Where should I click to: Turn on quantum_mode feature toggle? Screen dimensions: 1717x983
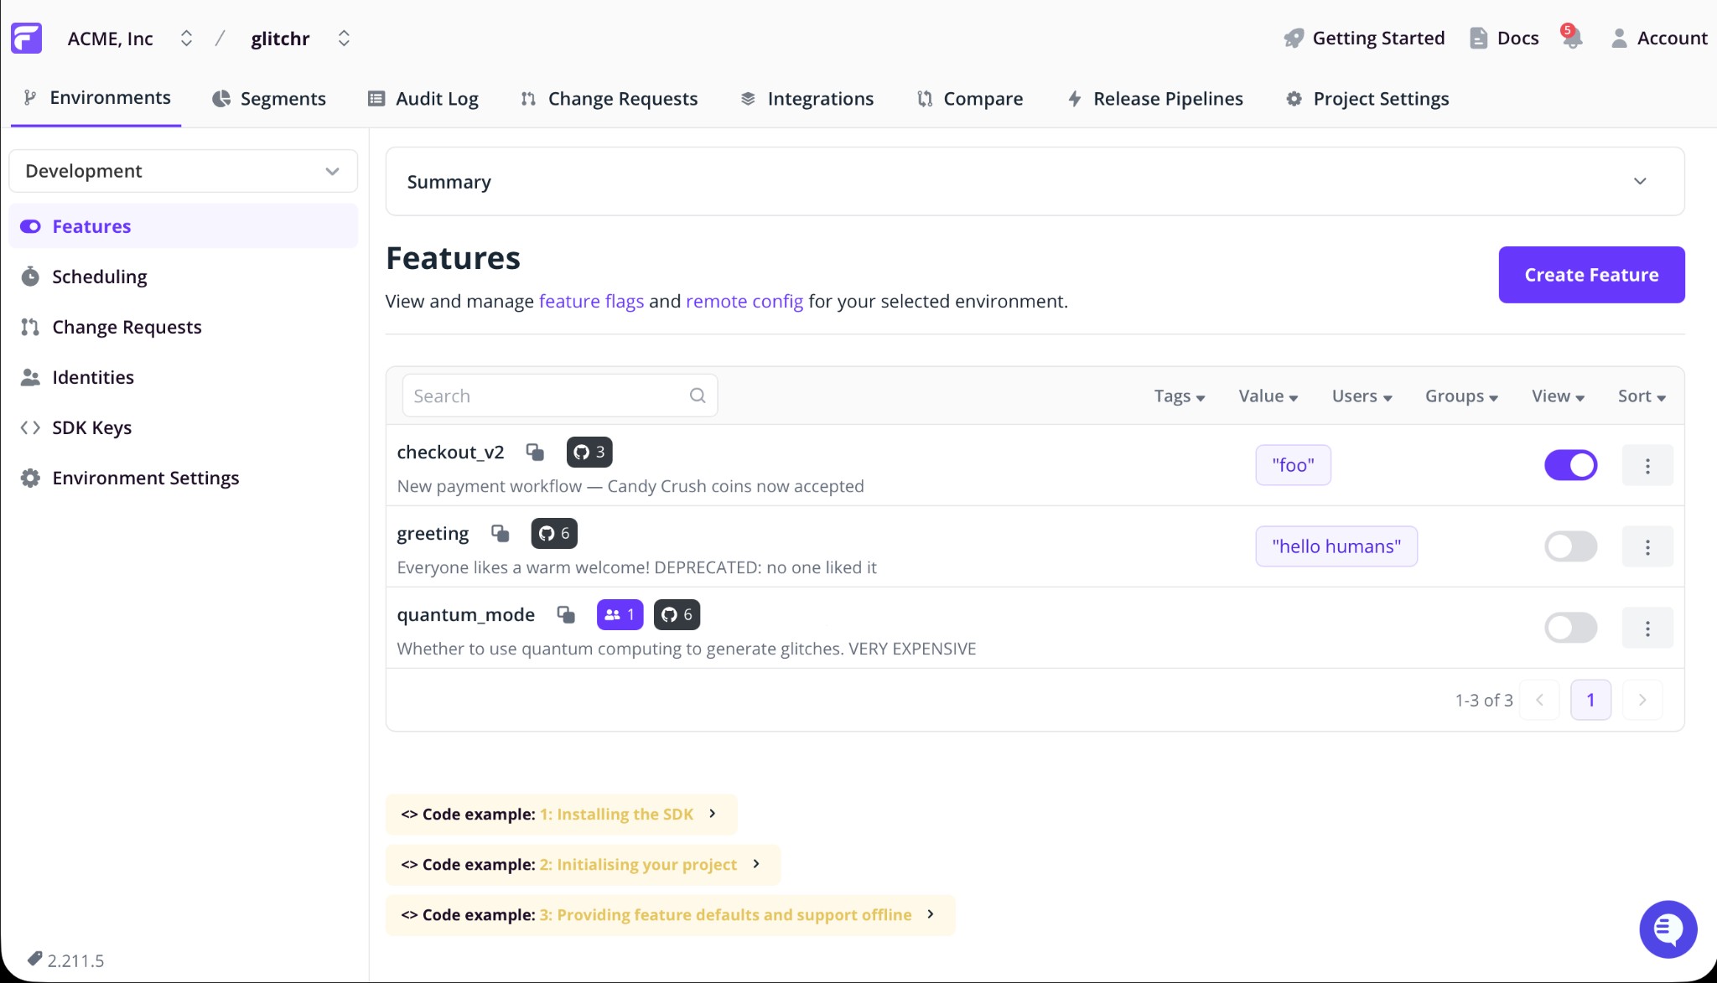1570,628
